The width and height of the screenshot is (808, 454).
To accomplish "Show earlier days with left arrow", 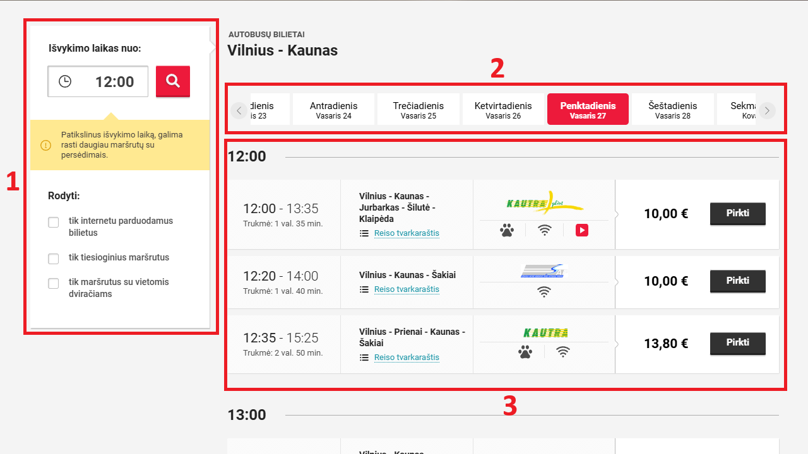I will pos(239,110).
